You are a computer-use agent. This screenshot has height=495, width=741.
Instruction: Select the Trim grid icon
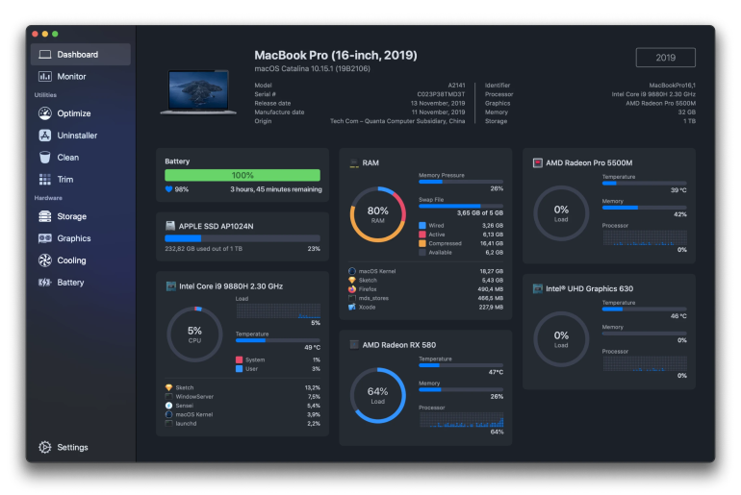[x=45, y=180]
